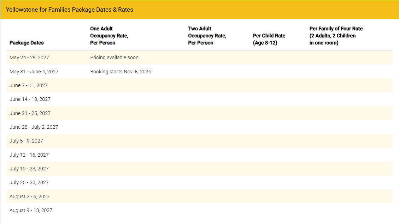Viewport: 399px width, 224px height.
Task: Click the 'One Adult Occupancy Rate, Per Person' header
Action: 109,36
